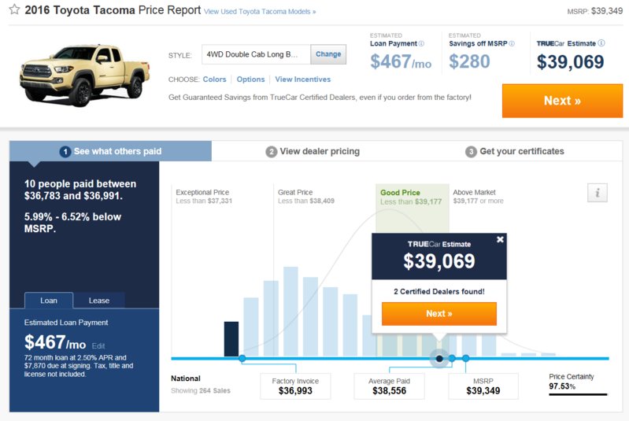The image size is (629, 421).
Task: Click the MSRP marker on price line
Action: [465, 358]
